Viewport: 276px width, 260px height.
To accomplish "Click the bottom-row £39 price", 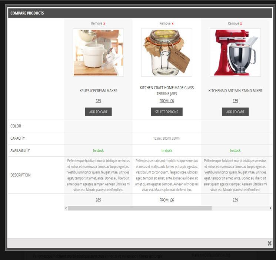I will tap(235, 200).
